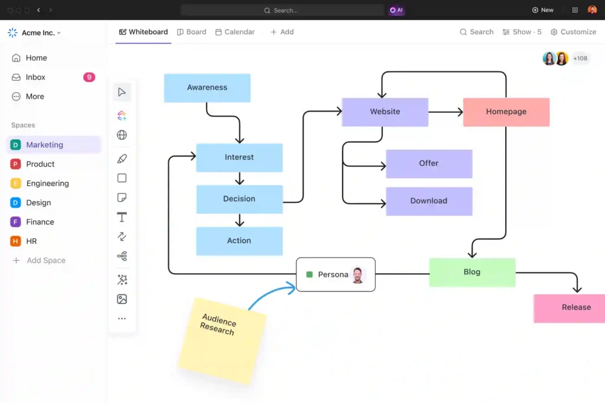The height and width of the screenshot is (403, 605).
Task: Choose the shape tool
Action: pyautogui.click(x=122, y=178)
